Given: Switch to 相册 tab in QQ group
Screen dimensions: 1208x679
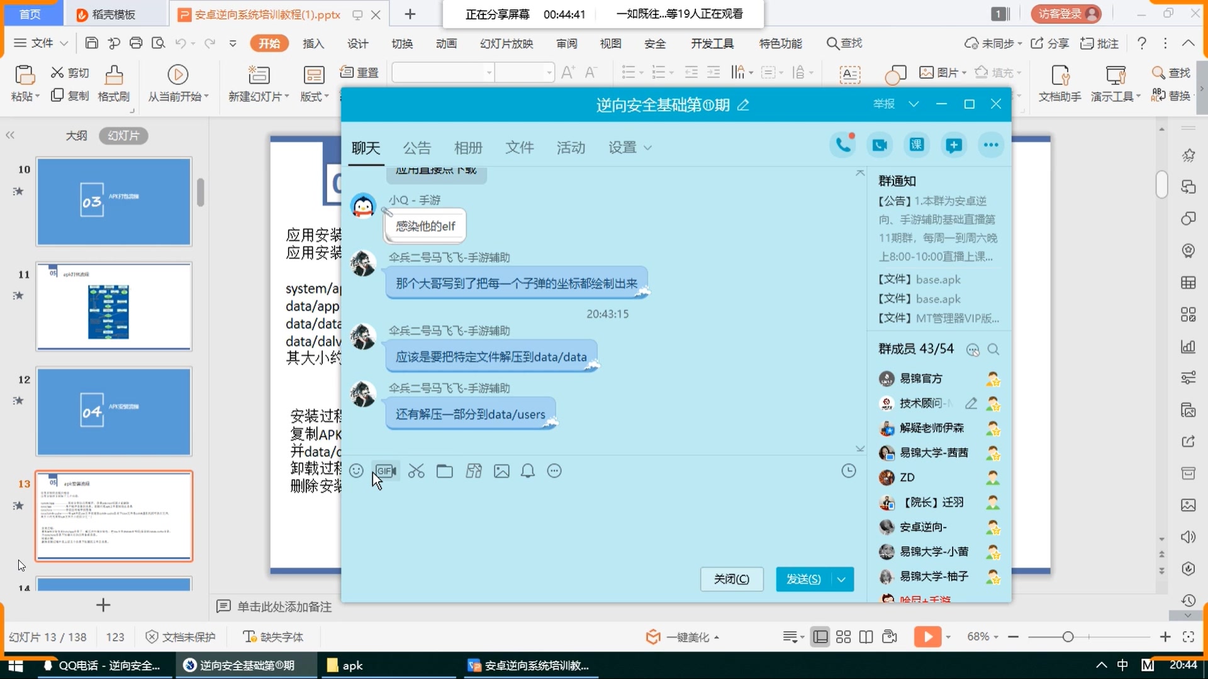Looking at the screenshot, I should click(x=468, y=148).
